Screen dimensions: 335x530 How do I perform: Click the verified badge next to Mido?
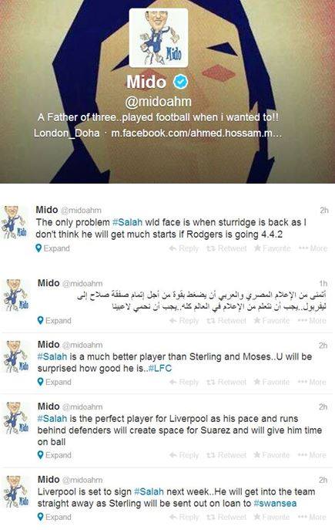coord(180,82)
